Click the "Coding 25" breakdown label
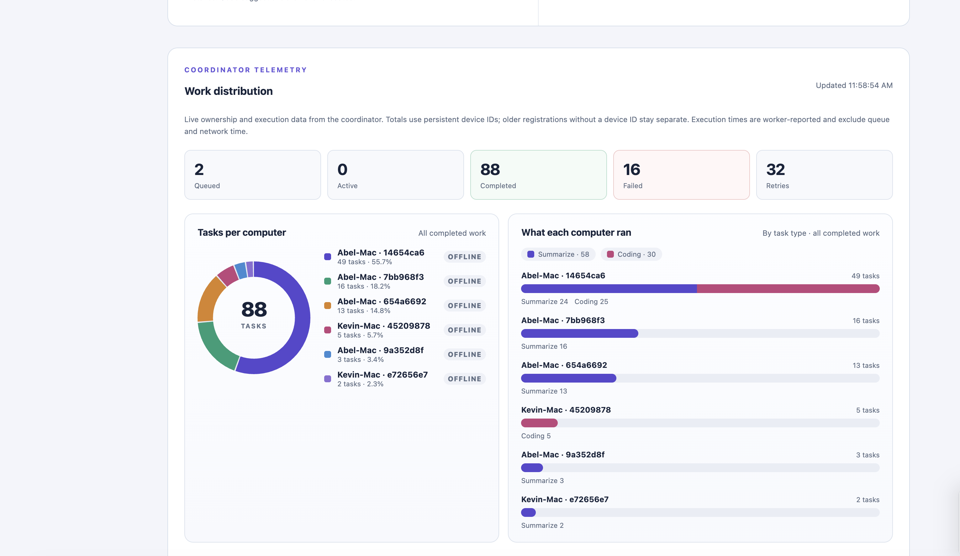The width and height of the screenshot is (960, 556). pos(591,301)
